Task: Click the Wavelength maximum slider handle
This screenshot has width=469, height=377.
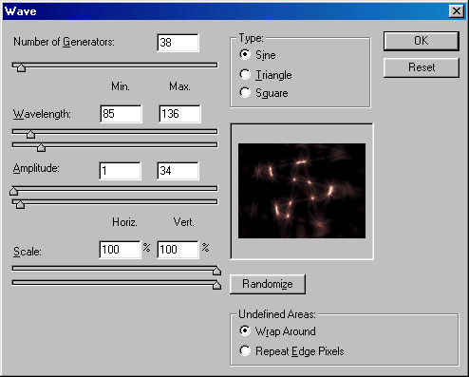Action: [41, 147]
